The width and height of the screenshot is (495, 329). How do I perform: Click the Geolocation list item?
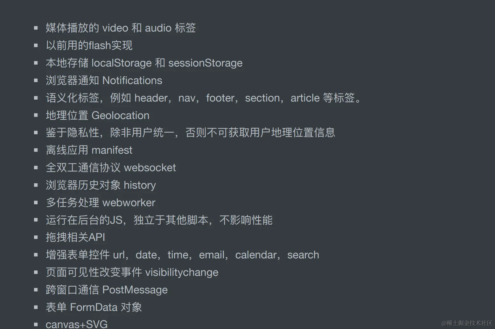97,115
